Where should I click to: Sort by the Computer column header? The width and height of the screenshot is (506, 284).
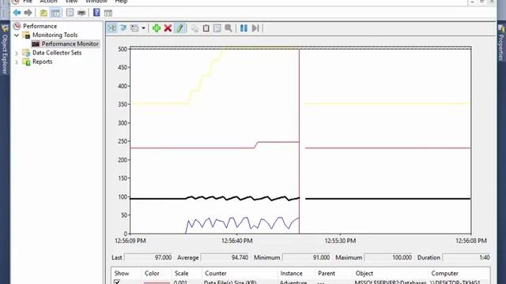coord(444,274)
